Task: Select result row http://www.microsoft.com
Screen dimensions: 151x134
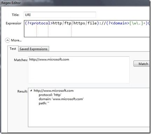Action: (x=54, y=90)
